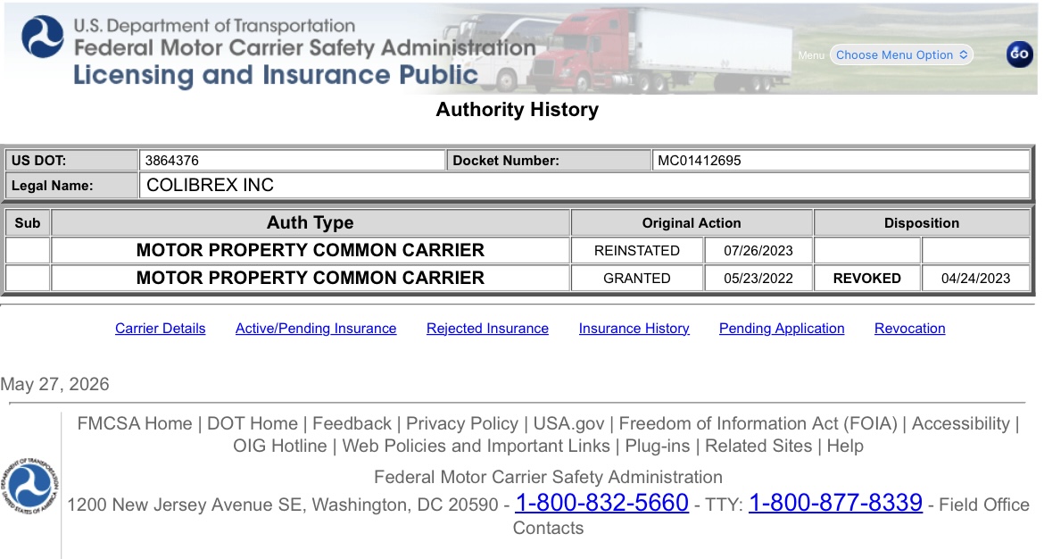Open the OIG Hotline link
This screenshot has width=1044, height=559.
[279, 446]
